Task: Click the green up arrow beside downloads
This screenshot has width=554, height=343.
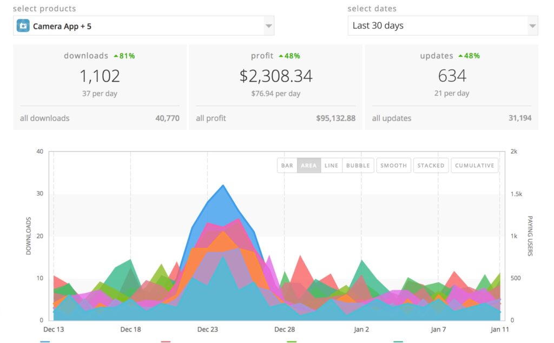Action: point(115,56)
